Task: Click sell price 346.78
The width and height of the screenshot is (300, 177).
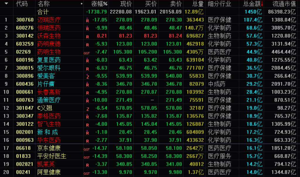Action: click(x=174, y=84)
